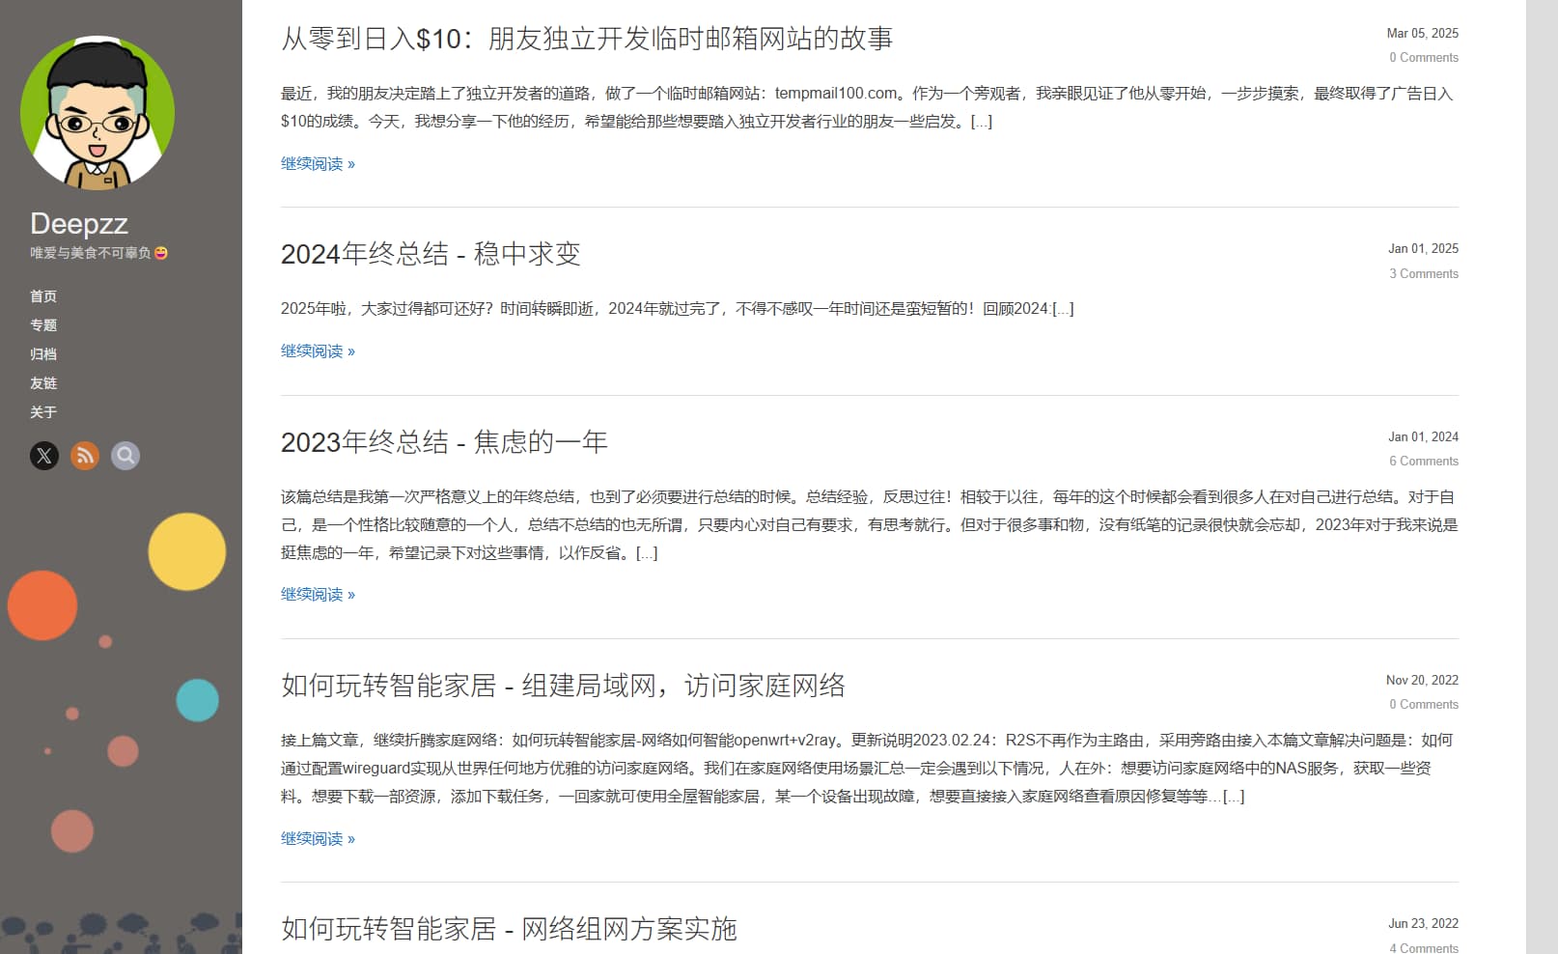Visit the 关于 page

click(42, 412)
